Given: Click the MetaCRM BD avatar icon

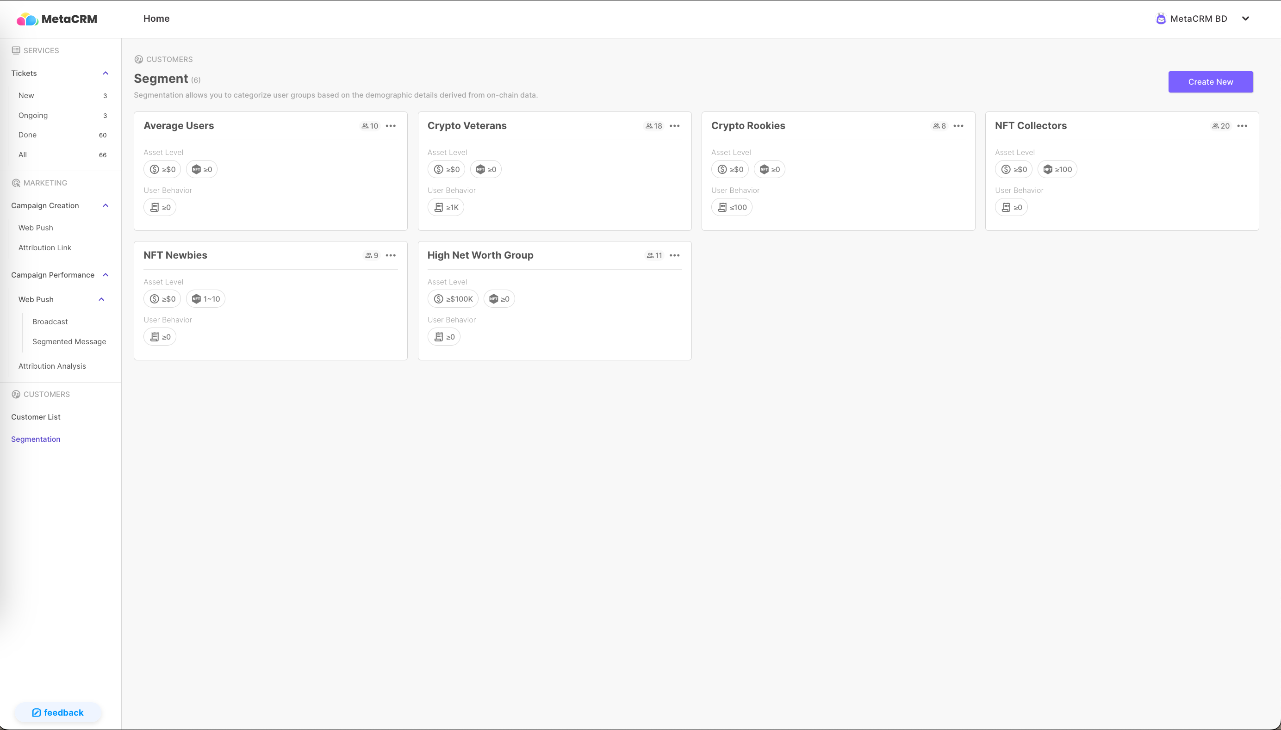Looking at the screenshot, I should (x=1161, y=19).
